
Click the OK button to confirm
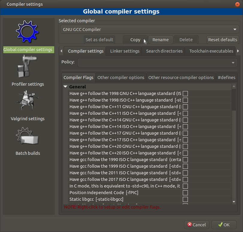(x=224, y=225)
